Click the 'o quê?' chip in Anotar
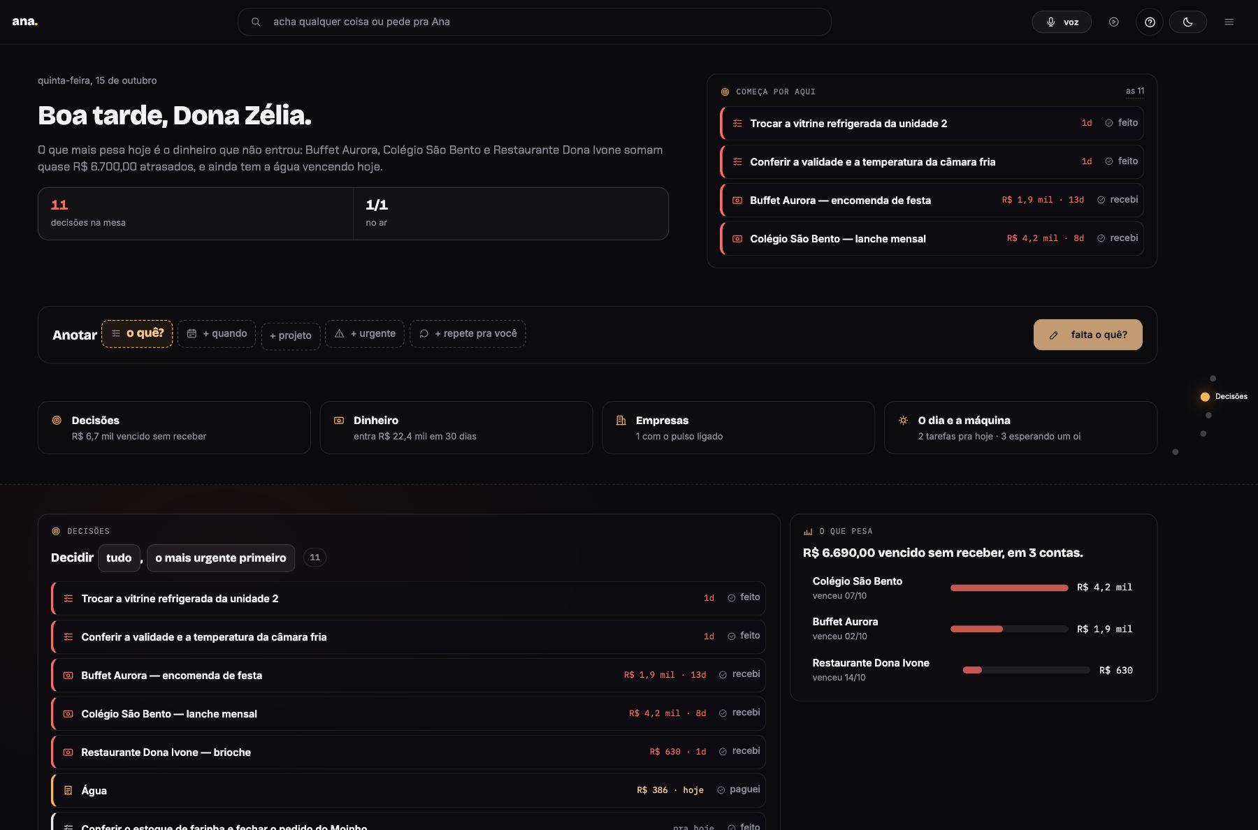This screenshot has height=830, width=1258. [x=137, y=333]
